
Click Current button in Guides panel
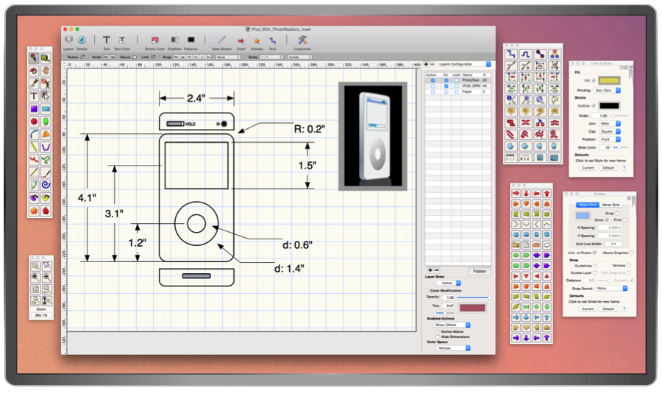tap(588, 309)
